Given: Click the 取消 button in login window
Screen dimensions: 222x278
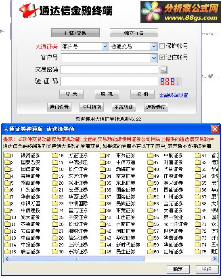Looking at the screenshot, I should point(142,94).
